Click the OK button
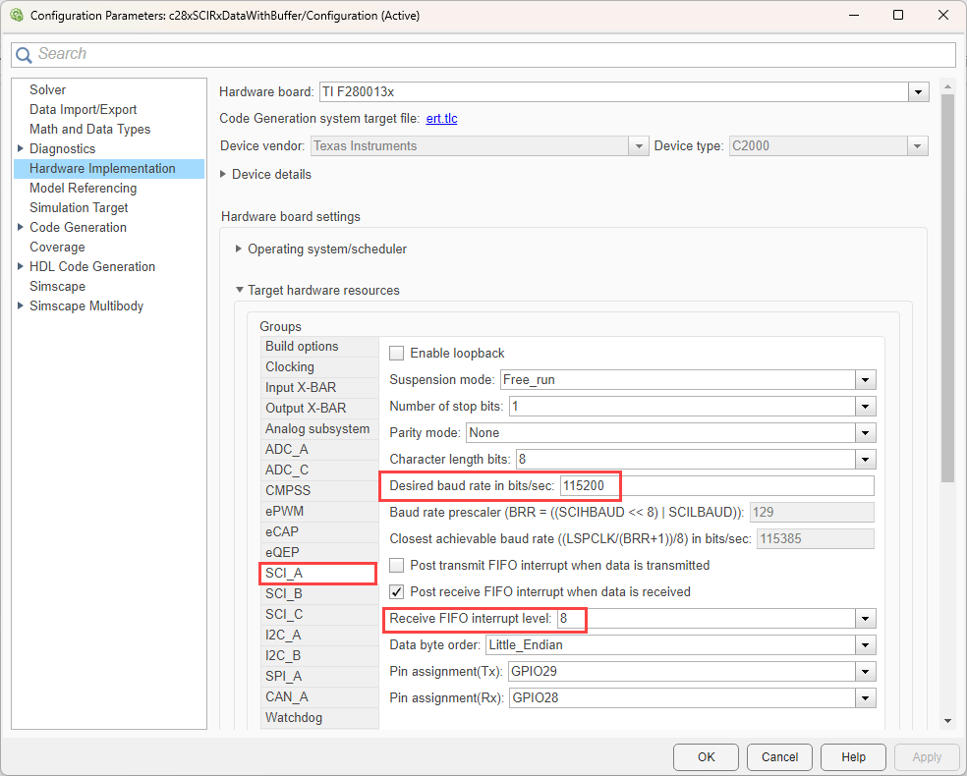967x776 pixels. click(706, 757)
